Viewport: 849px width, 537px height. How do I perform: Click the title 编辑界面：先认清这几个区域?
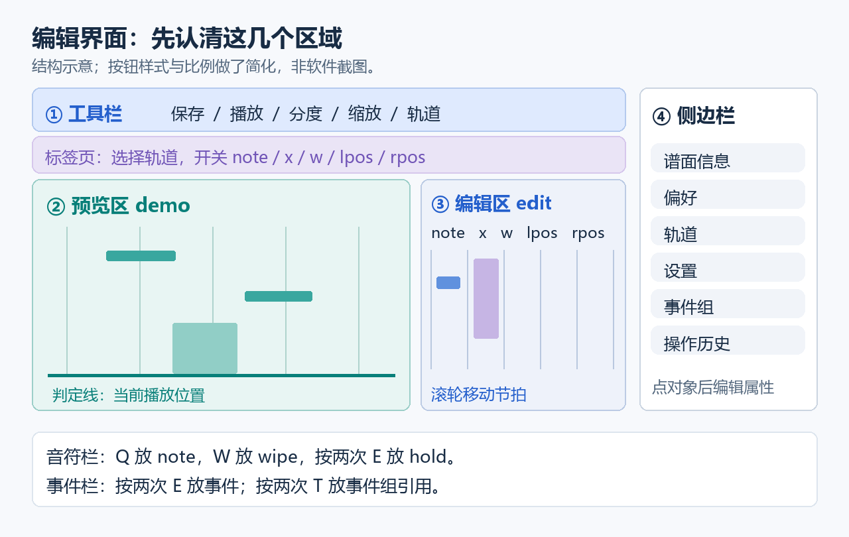coord(187,38)
